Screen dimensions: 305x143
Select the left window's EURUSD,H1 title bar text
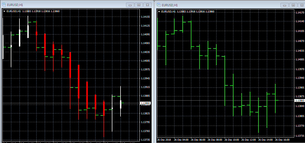click(15, 5)
